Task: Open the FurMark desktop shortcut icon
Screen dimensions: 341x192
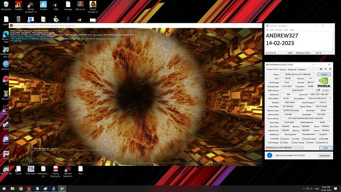Action: coord(18,6)
